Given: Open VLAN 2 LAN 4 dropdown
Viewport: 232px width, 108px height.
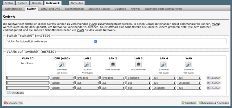Looking at the screenshot, I should (x=164, y=83).
